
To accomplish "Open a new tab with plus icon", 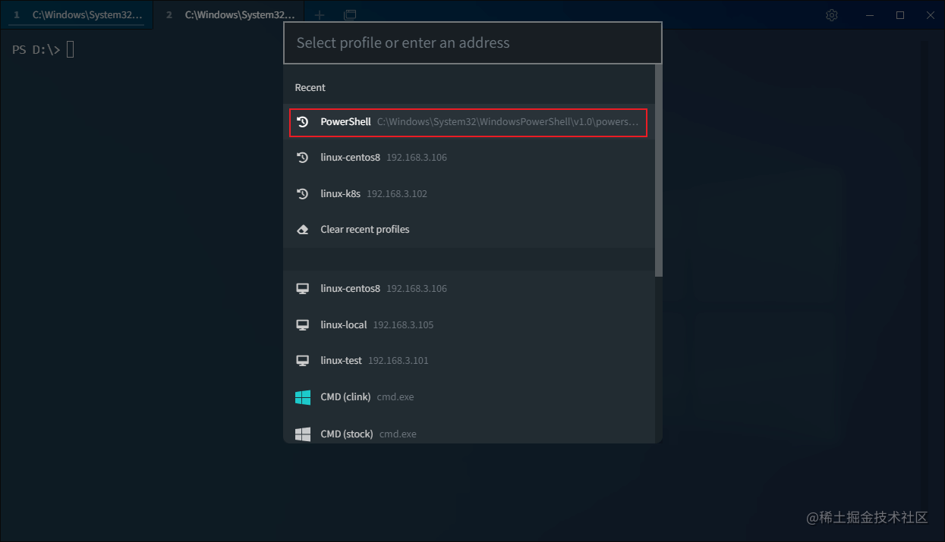I will pos(320,15).
